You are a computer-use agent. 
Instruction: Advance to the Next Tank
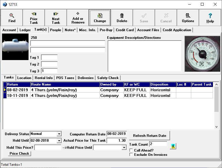pyautogui.click(x=56, y=18)
